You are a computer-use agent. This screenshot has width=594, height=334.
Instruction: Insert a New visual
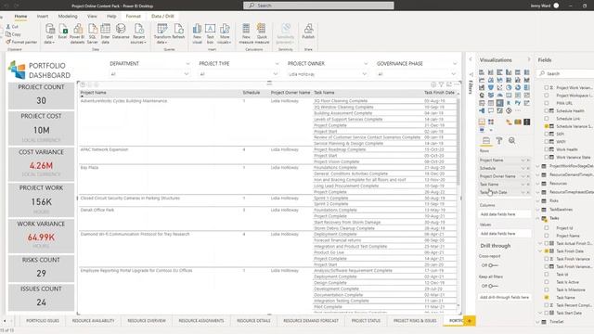pos(197,33)
